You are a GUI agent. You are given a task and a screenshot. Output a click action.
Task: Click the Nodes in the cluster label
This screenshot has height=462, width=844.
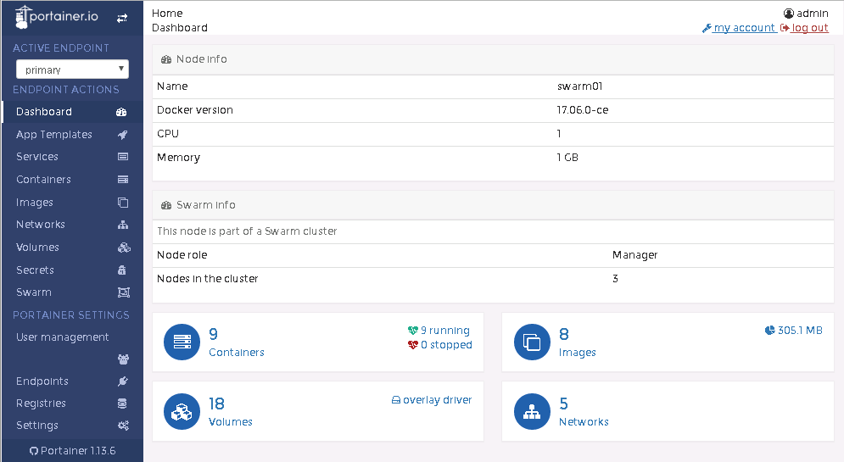coord(207,279)
